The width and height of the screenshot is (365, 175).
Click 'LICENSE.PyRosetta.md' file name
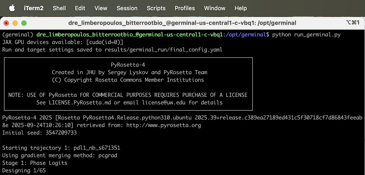pyautogui.click(x=79, y=102)
